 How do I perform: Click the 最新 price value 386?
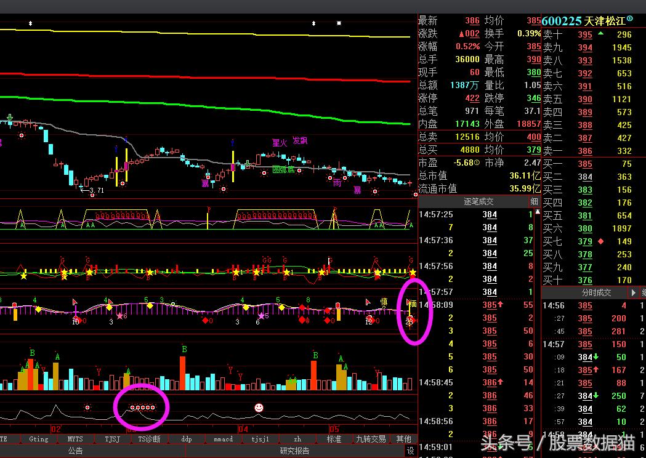[x=472, y=20]
